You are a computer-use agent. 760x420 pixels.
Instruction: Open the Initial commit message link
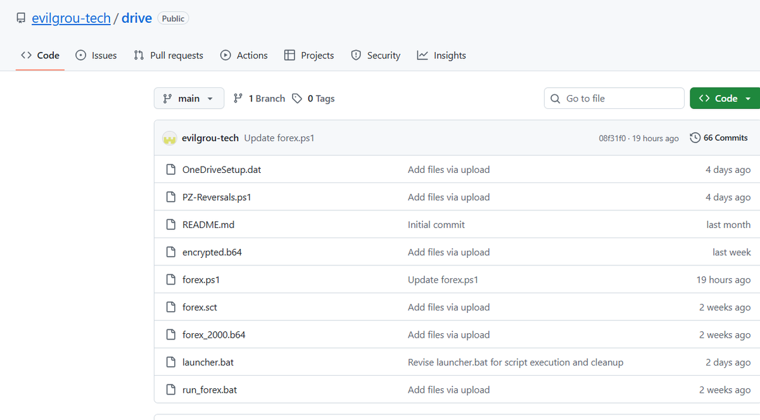point(436,224)
